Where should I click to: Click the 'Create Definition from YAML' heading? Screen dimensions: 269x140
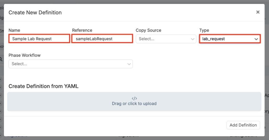pos(44,86)
